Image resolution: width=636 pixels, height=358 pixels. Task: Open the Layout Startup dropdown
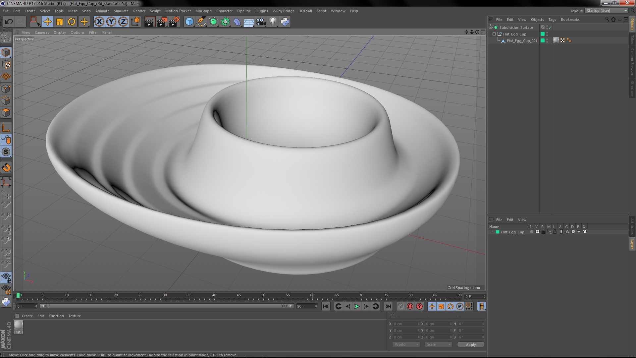point(607,11)
